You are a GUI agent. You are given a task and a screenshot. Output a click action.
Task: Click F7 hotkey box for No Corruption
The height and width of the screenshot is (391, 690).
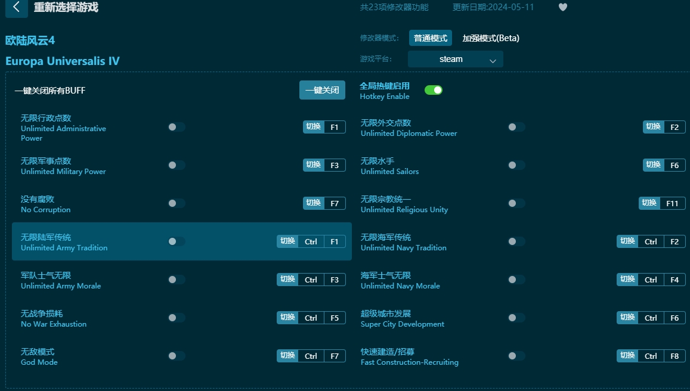pos(335,203)
